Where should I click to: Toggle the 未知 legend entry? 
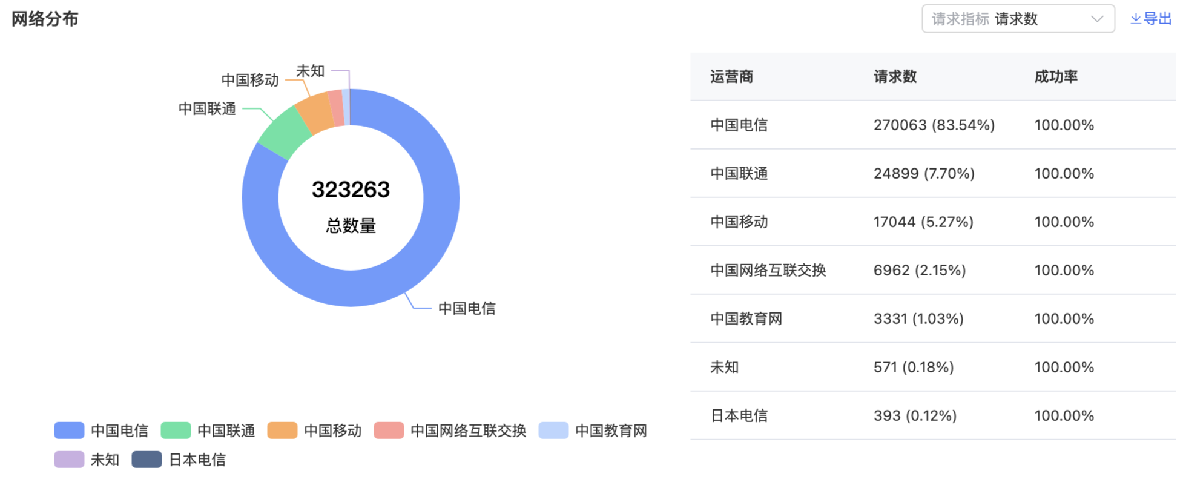87,460
